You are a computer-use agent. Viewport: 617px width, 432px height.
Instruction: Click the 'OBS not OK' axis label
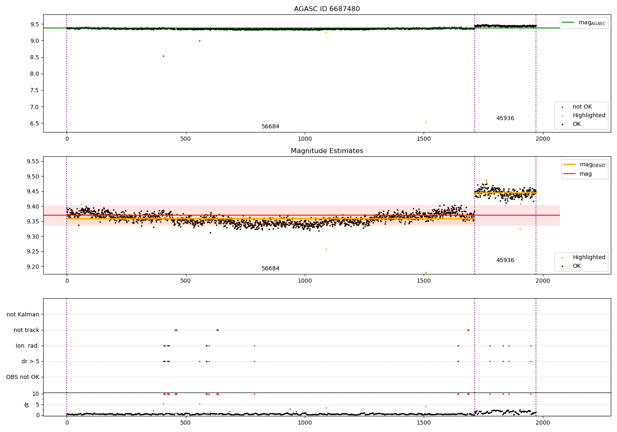(23, 377)
